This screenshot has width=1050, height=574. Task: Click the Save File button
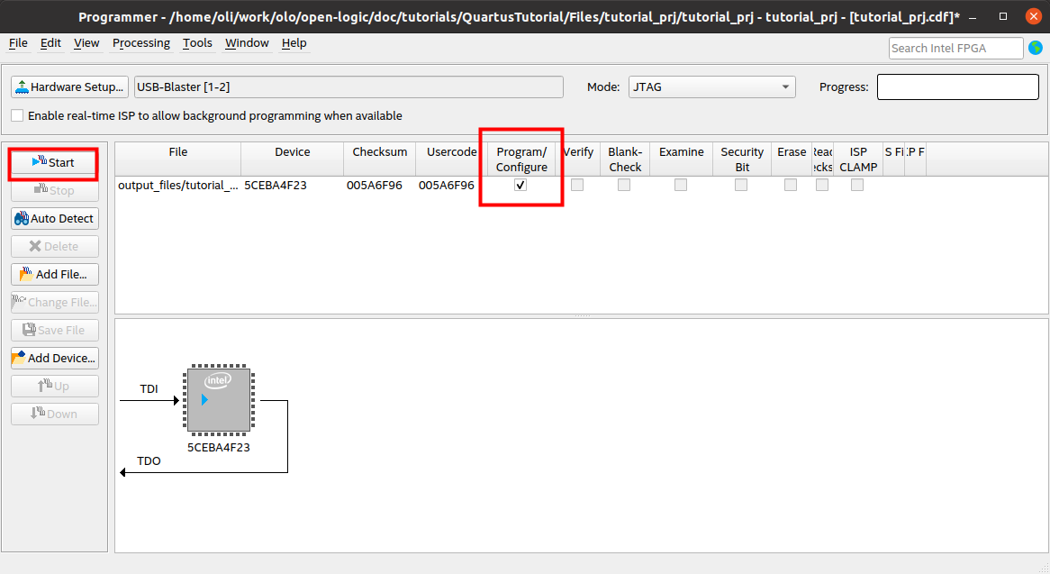click(54, 330)
